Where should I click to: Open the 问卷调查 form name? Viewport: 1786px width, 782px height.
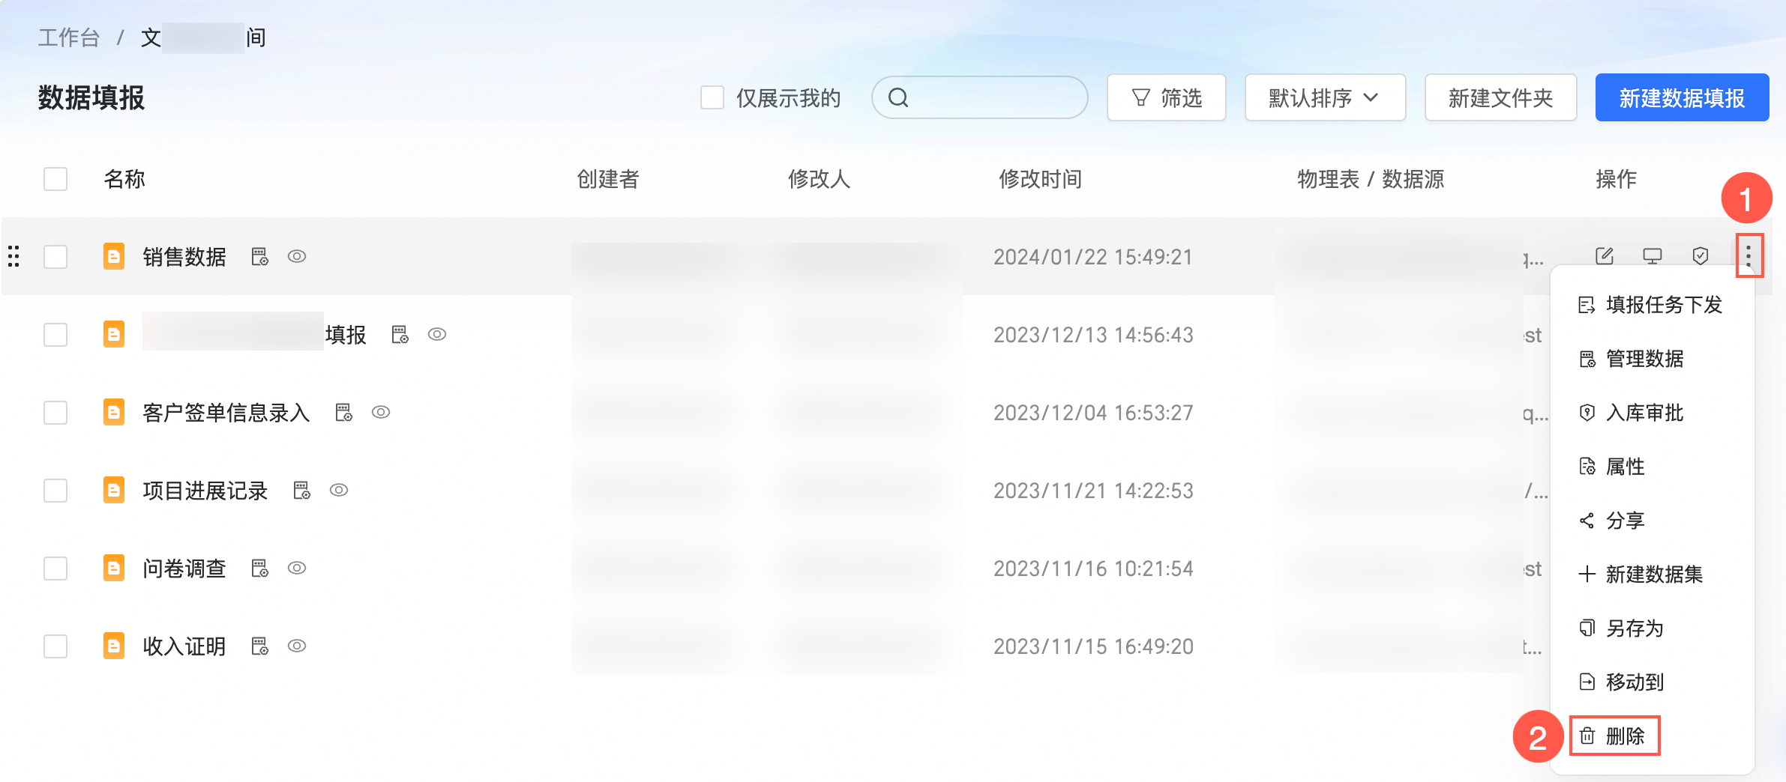pyautogui.click(x=184, y=569)
